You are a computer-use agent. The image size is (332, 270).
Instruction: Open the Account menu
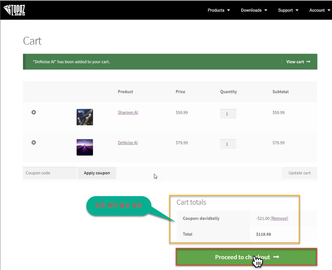(319, 10)
